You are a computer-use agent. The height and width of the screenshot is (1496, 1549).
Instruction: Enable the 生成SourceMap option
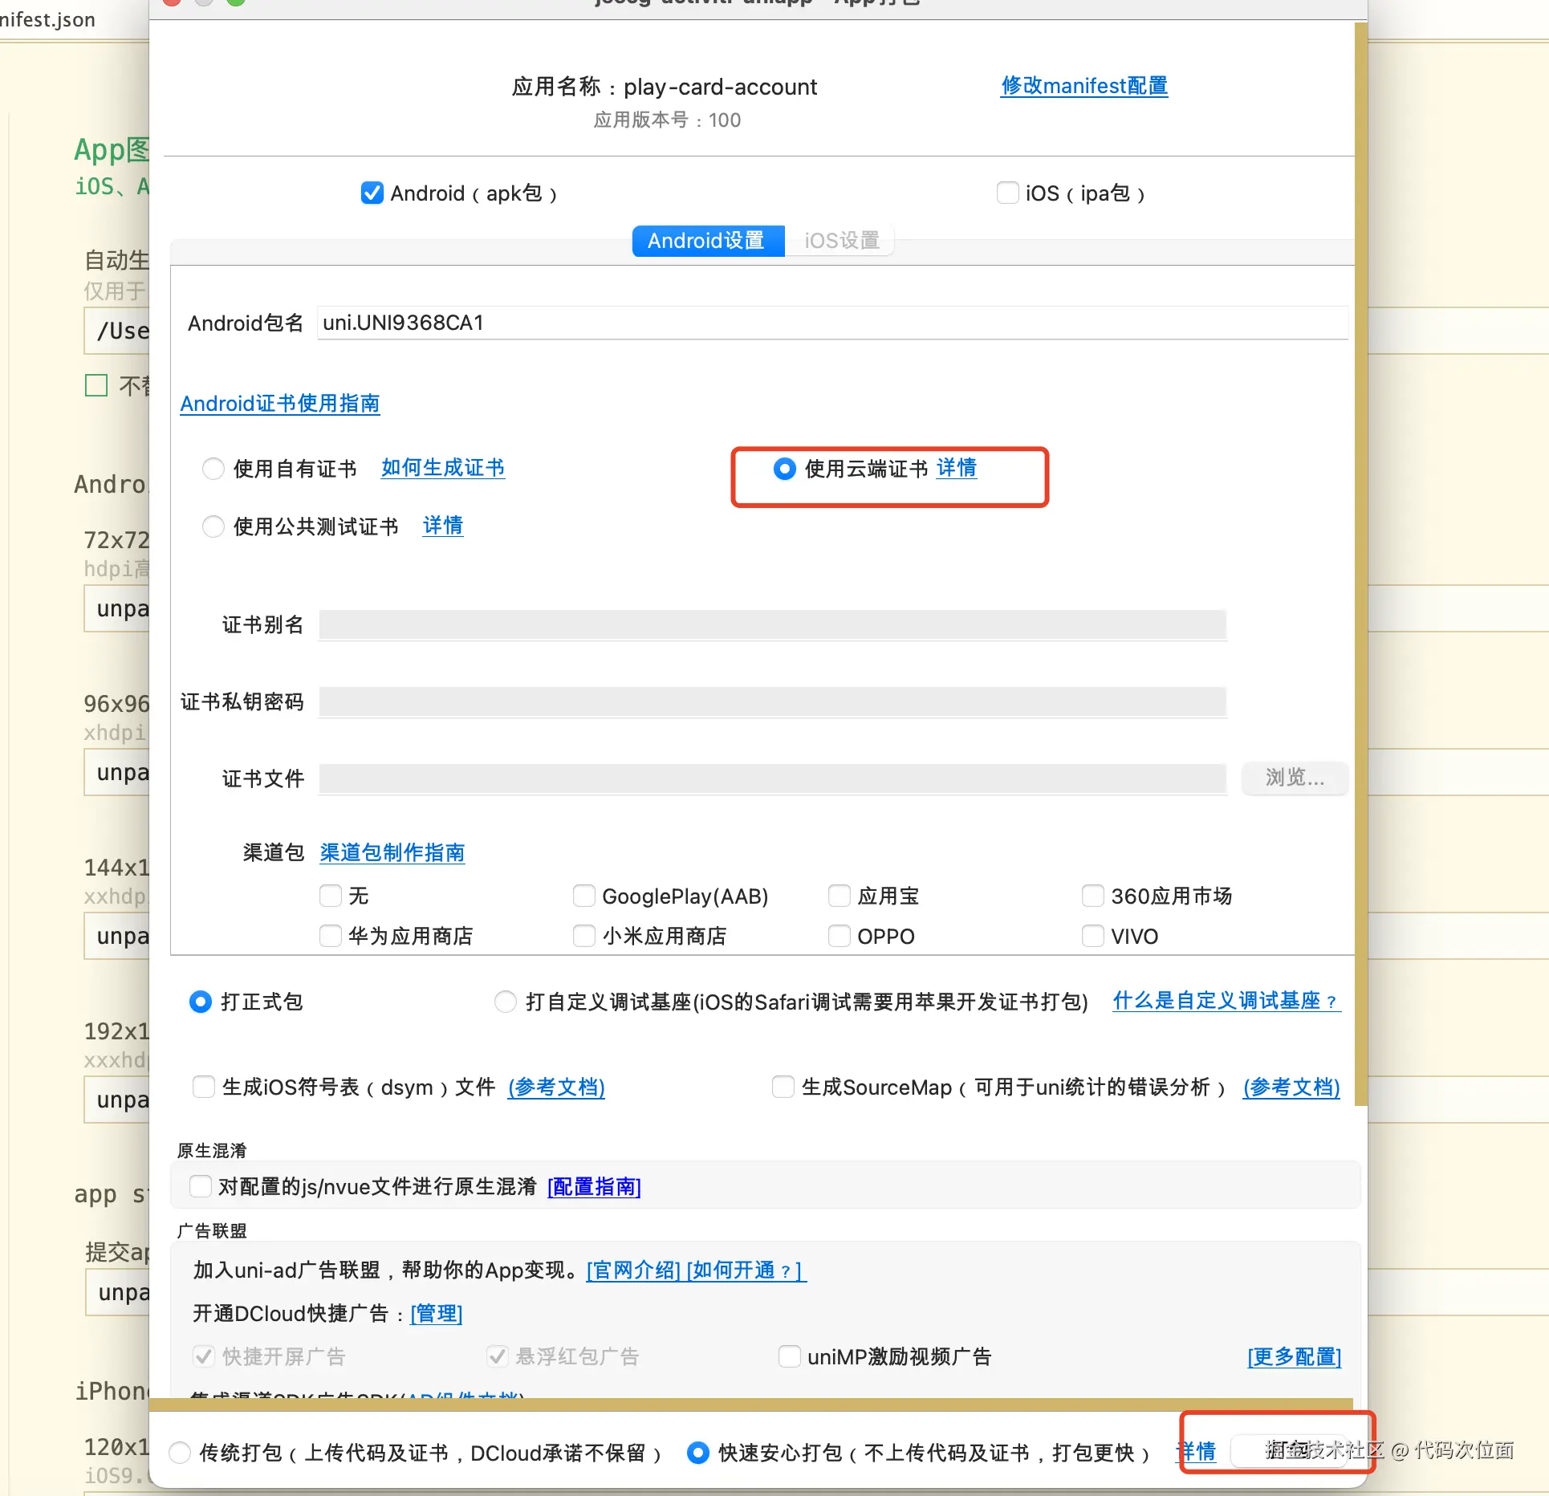coord(783,1087)
